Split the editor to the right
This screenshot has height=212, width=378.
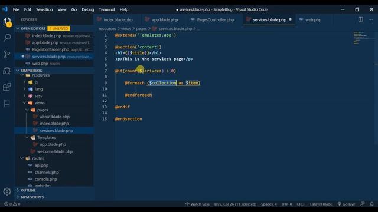point(361,19)
